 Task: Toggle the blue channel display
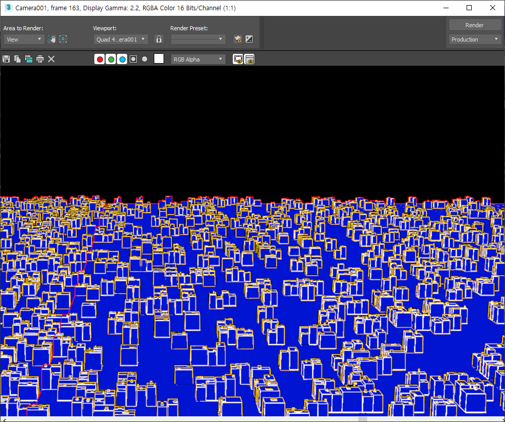[x=122, y=59]
